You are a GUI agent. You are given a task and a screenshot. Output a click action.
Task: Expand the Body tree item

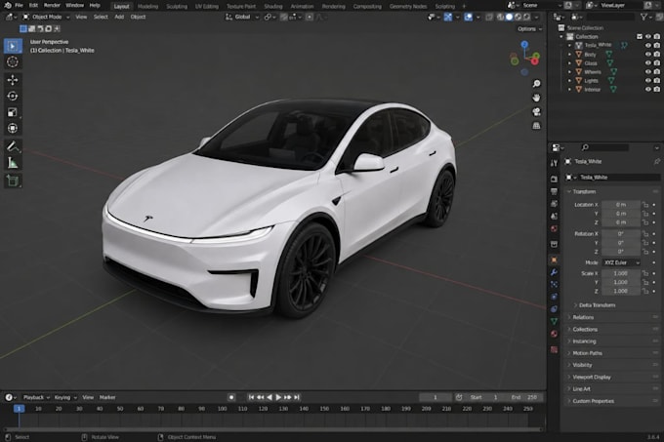point(569,54)
